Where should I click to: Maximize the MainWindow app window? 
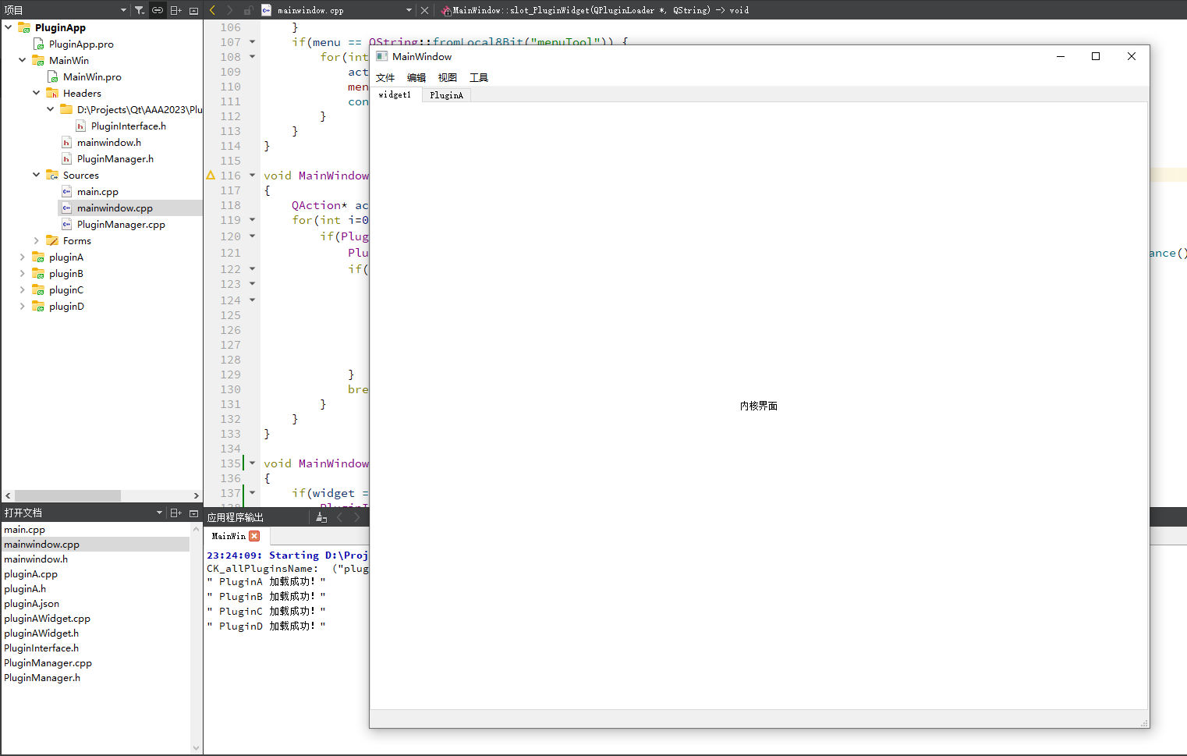point(1096,56)
